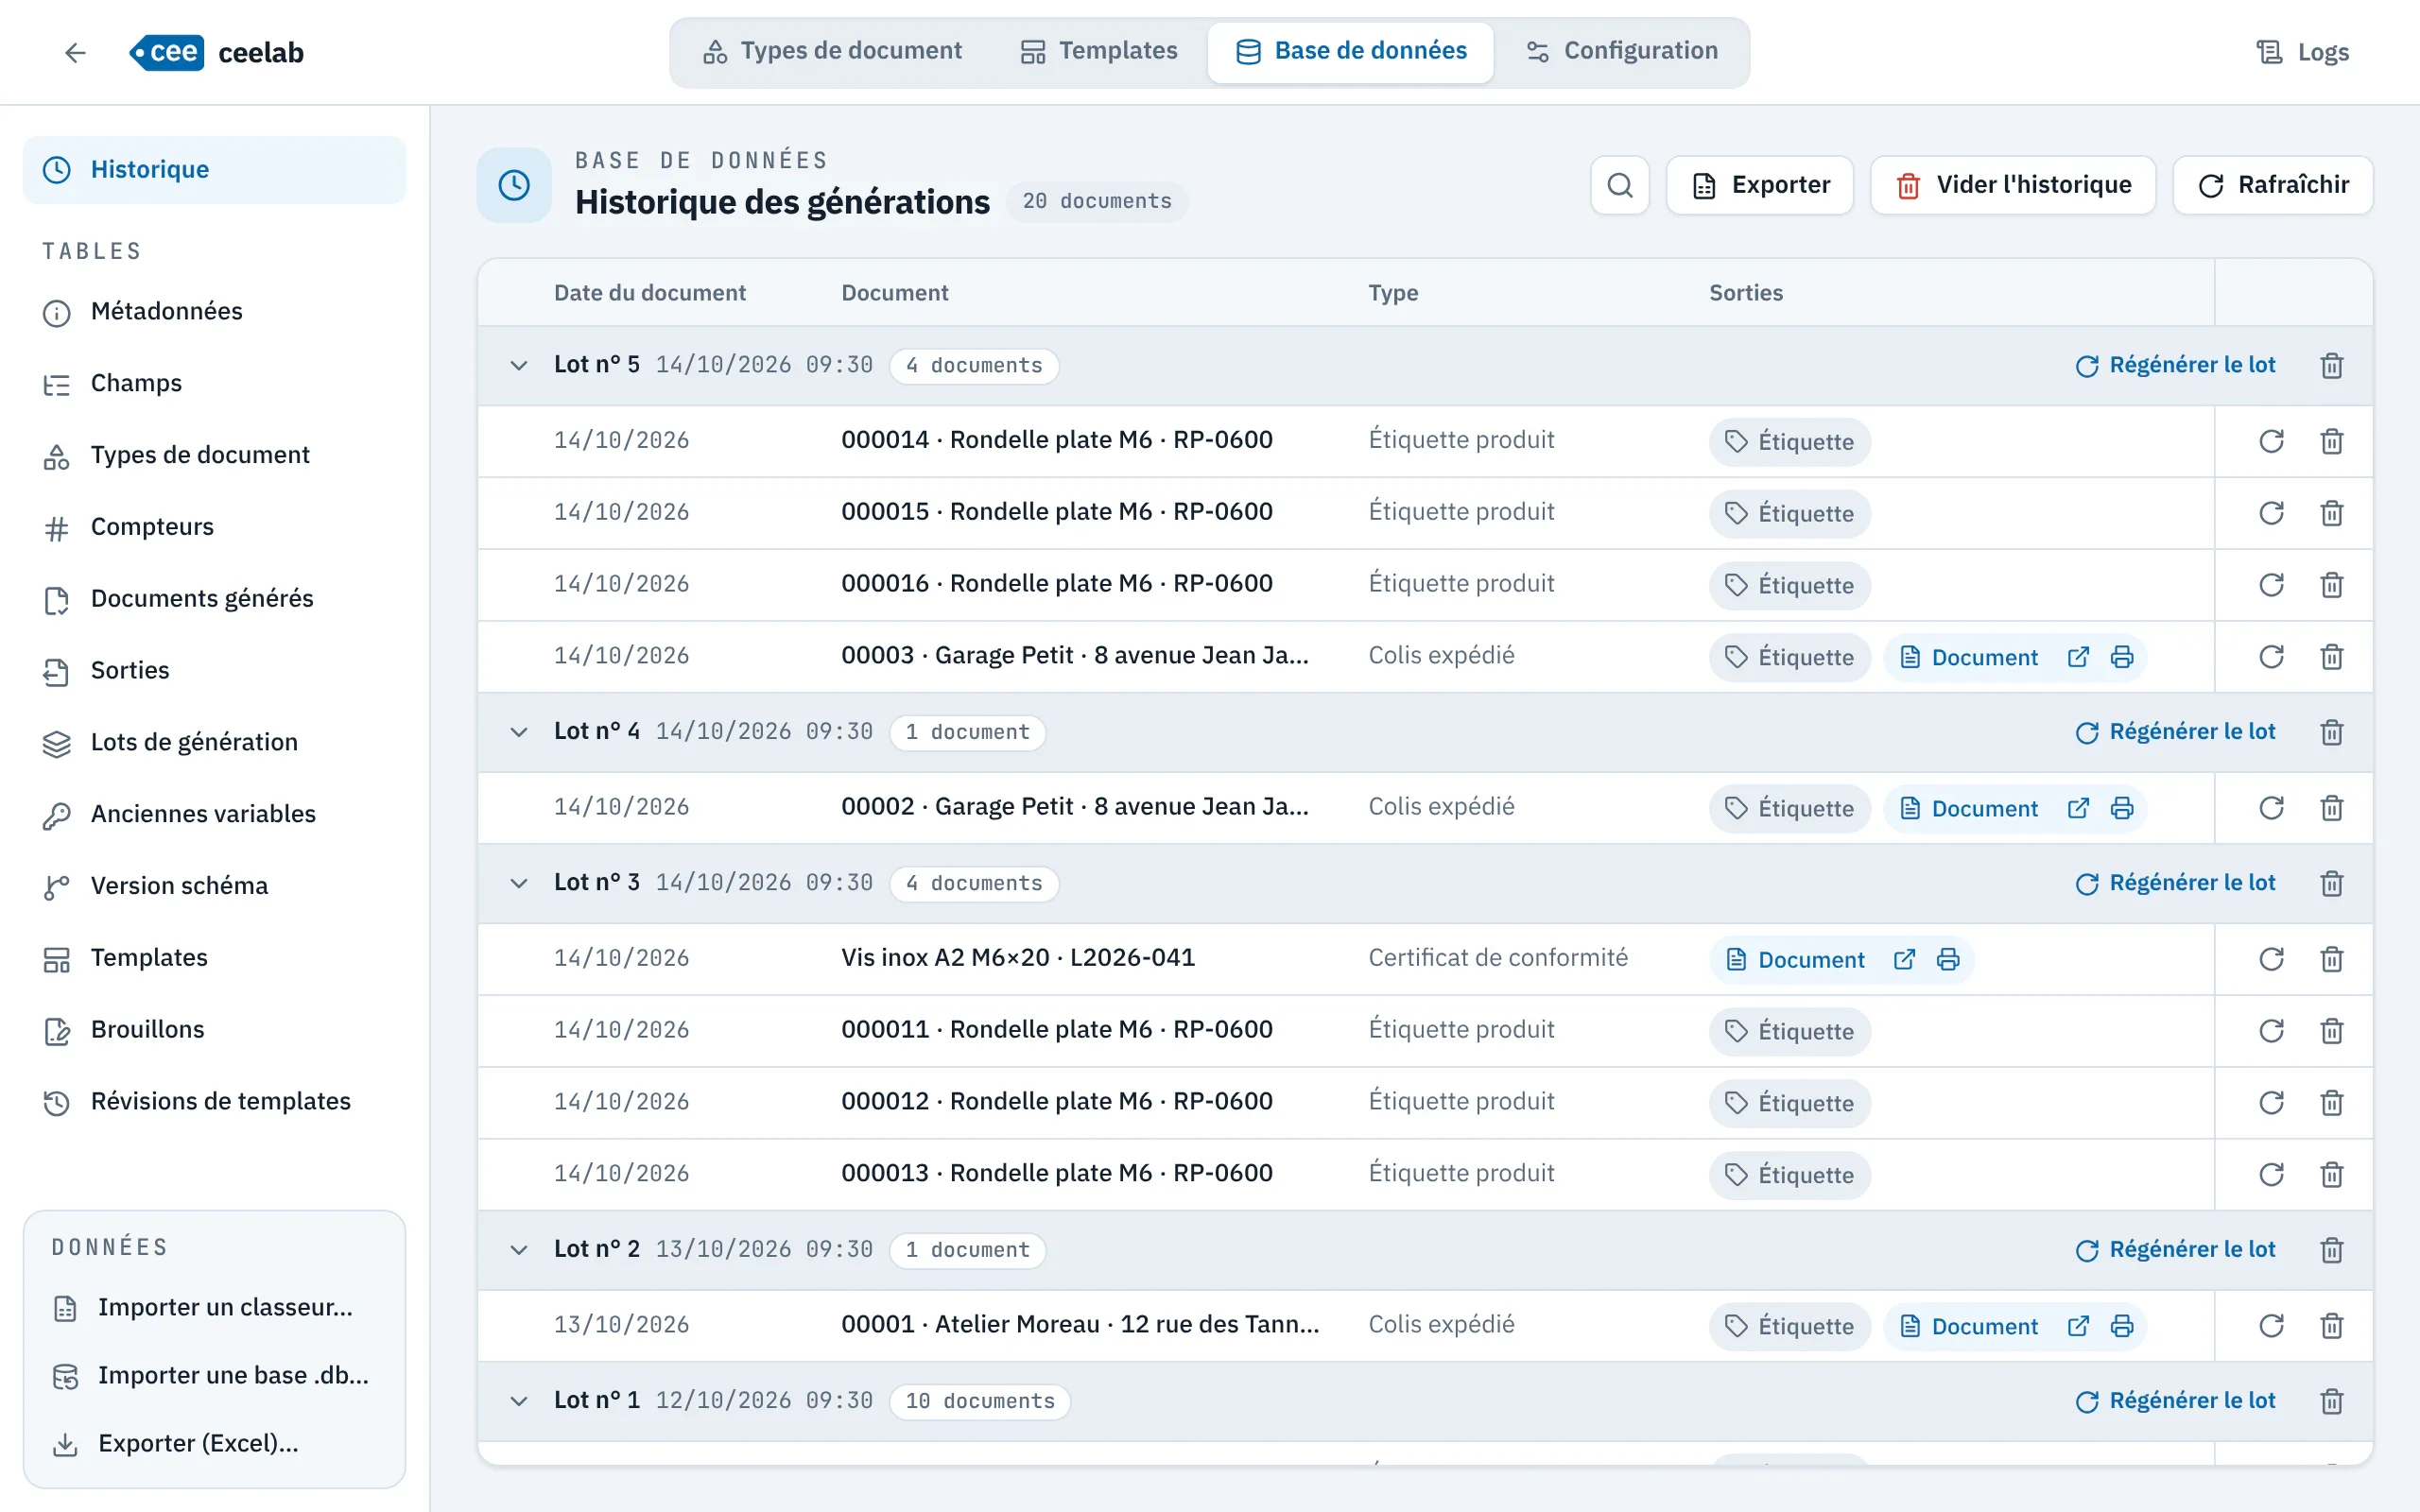Click Document output of 00001 Atelier Moreau

(x=1968, y=1326)
